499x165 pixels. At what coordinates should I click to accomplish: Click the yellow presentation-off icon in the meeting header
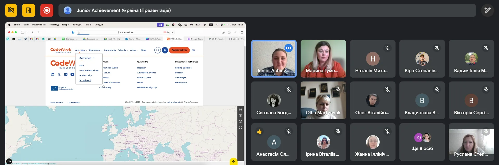click(11, 10)
